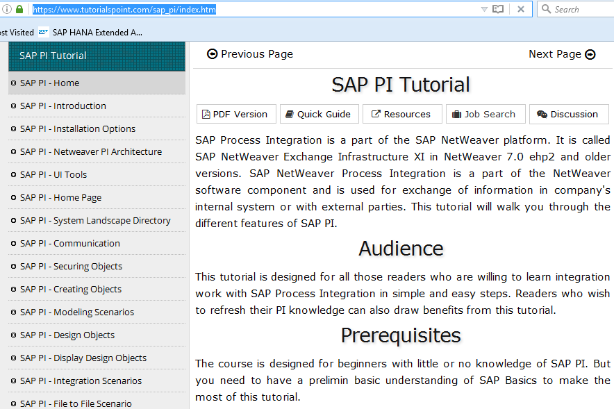This screenshot has width=614, height=409.
Task: Open the Most Visited bookmarks entry
Action: [17, 33]
